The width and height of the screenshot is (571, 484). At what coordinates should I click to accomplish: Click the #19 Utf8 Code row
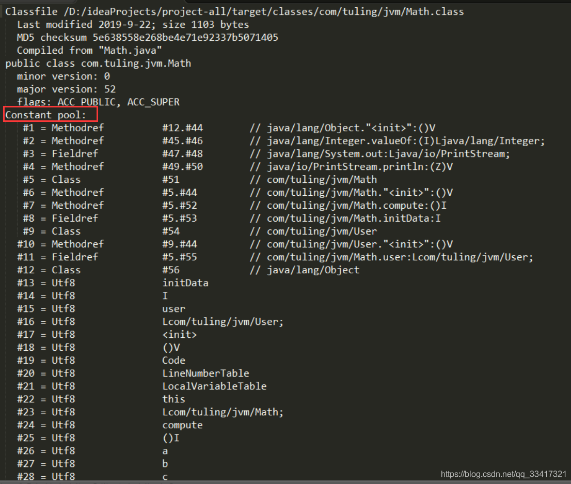pyautogui.click(x=101, y=361)
